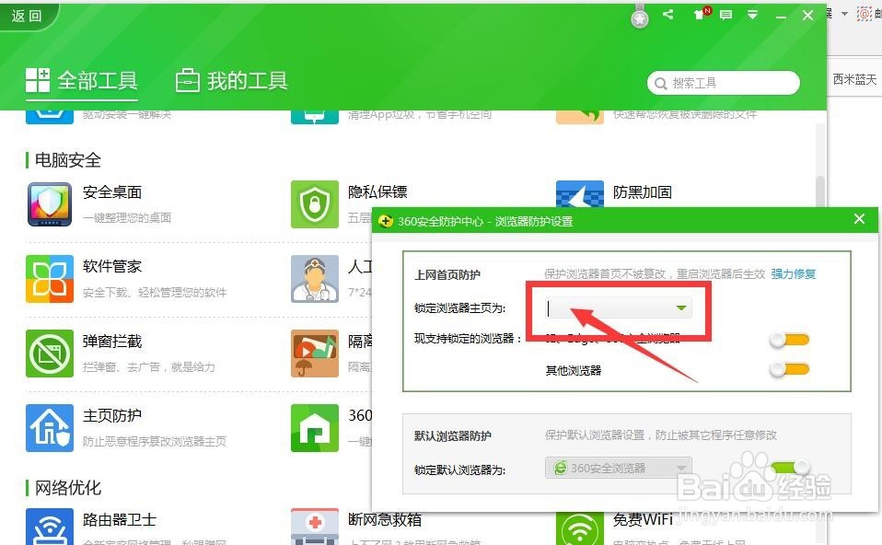Click into the 搜索工具 search field
The height and width of the screenshot is (545, 882).
[x=724, y=83]
